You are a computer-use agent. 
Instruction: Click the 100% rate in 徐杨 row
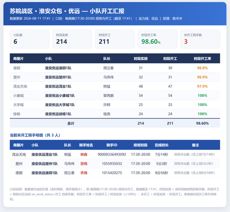pyautogui.click(x=202, y=114)
